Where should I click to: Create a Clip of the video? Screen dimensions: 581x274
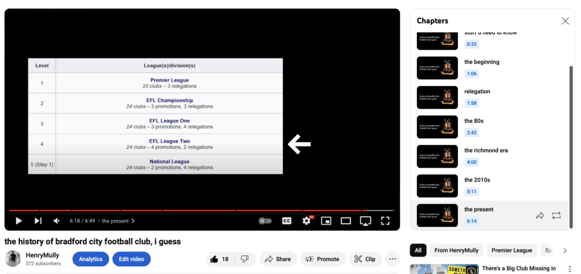pos(365,259)
